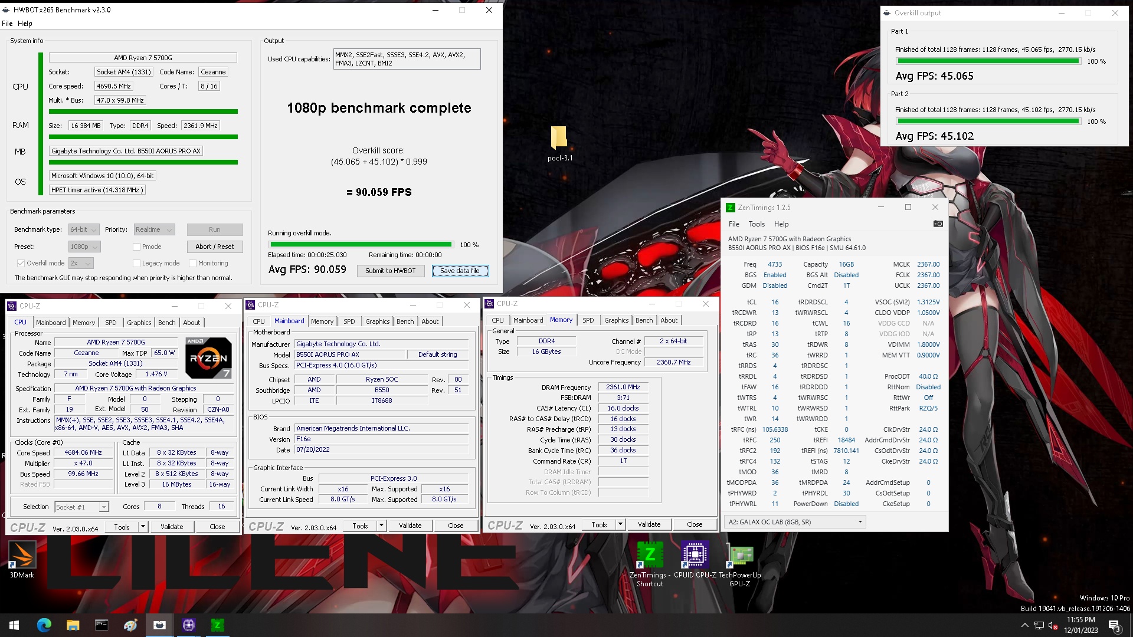This screenshot has height=637, width=1133.
Task: Click the Save data file button
Action: click(460, 271)
